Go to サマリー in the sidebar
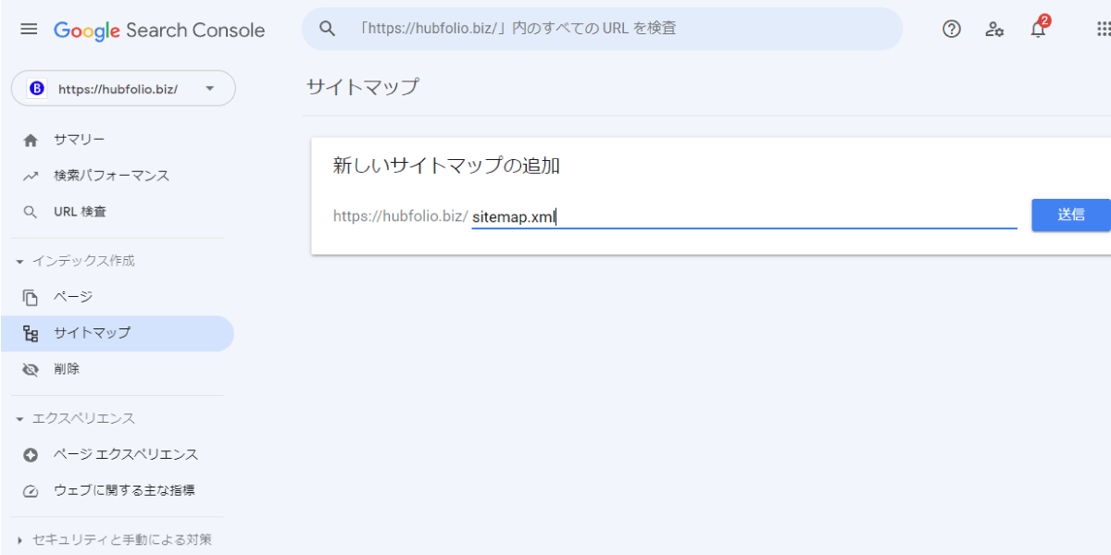1111x555 pixels. click(118, 140)
